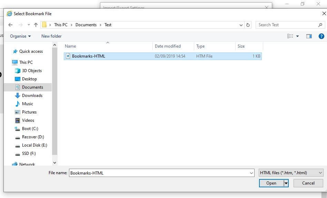Image resolution: width=327 pixels, height=198 pixels.
Task: Click the Bookmarks-HTML file icon
Action: [x=68, y=56]
